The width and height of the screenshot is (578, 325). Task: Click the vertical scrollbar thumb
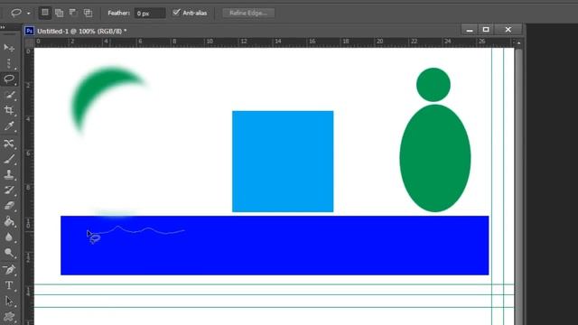tap(518, 186)
